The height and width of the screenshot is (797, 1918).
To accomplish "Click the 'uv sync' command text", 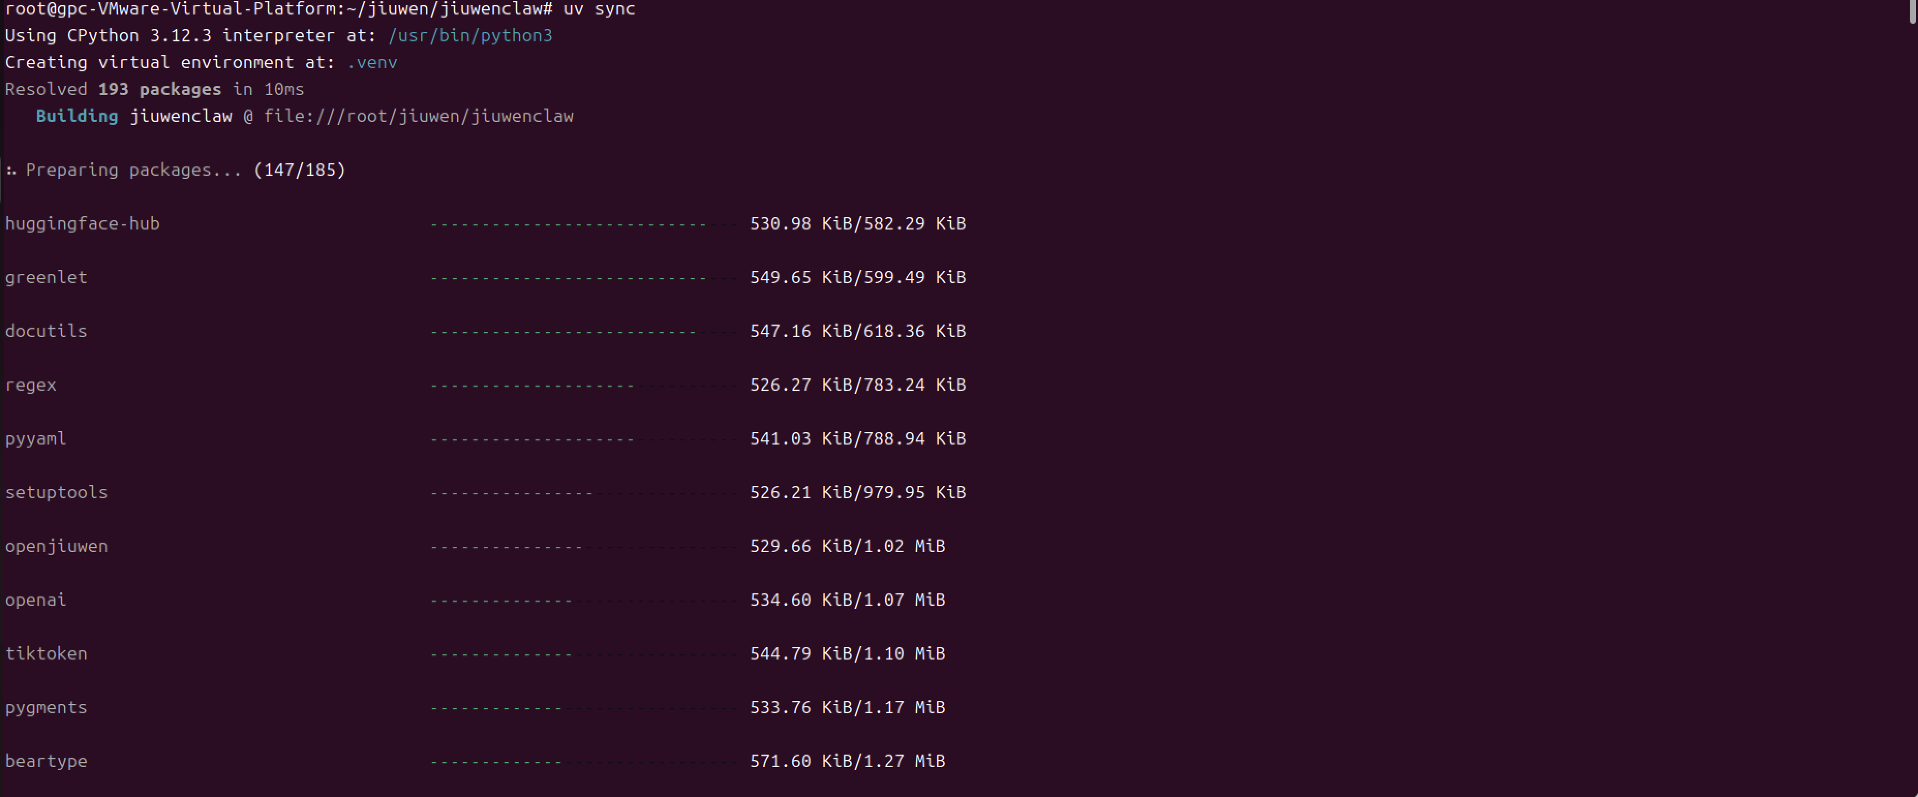I will pyautogui.click(x=599, y=9).
